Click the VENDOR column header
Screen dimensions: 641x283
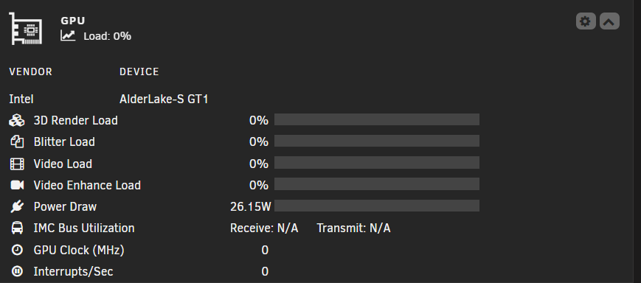31,72
